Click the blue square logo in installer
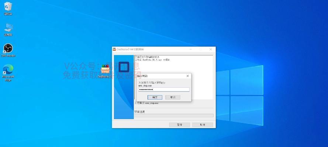 (x=124, y=67)
